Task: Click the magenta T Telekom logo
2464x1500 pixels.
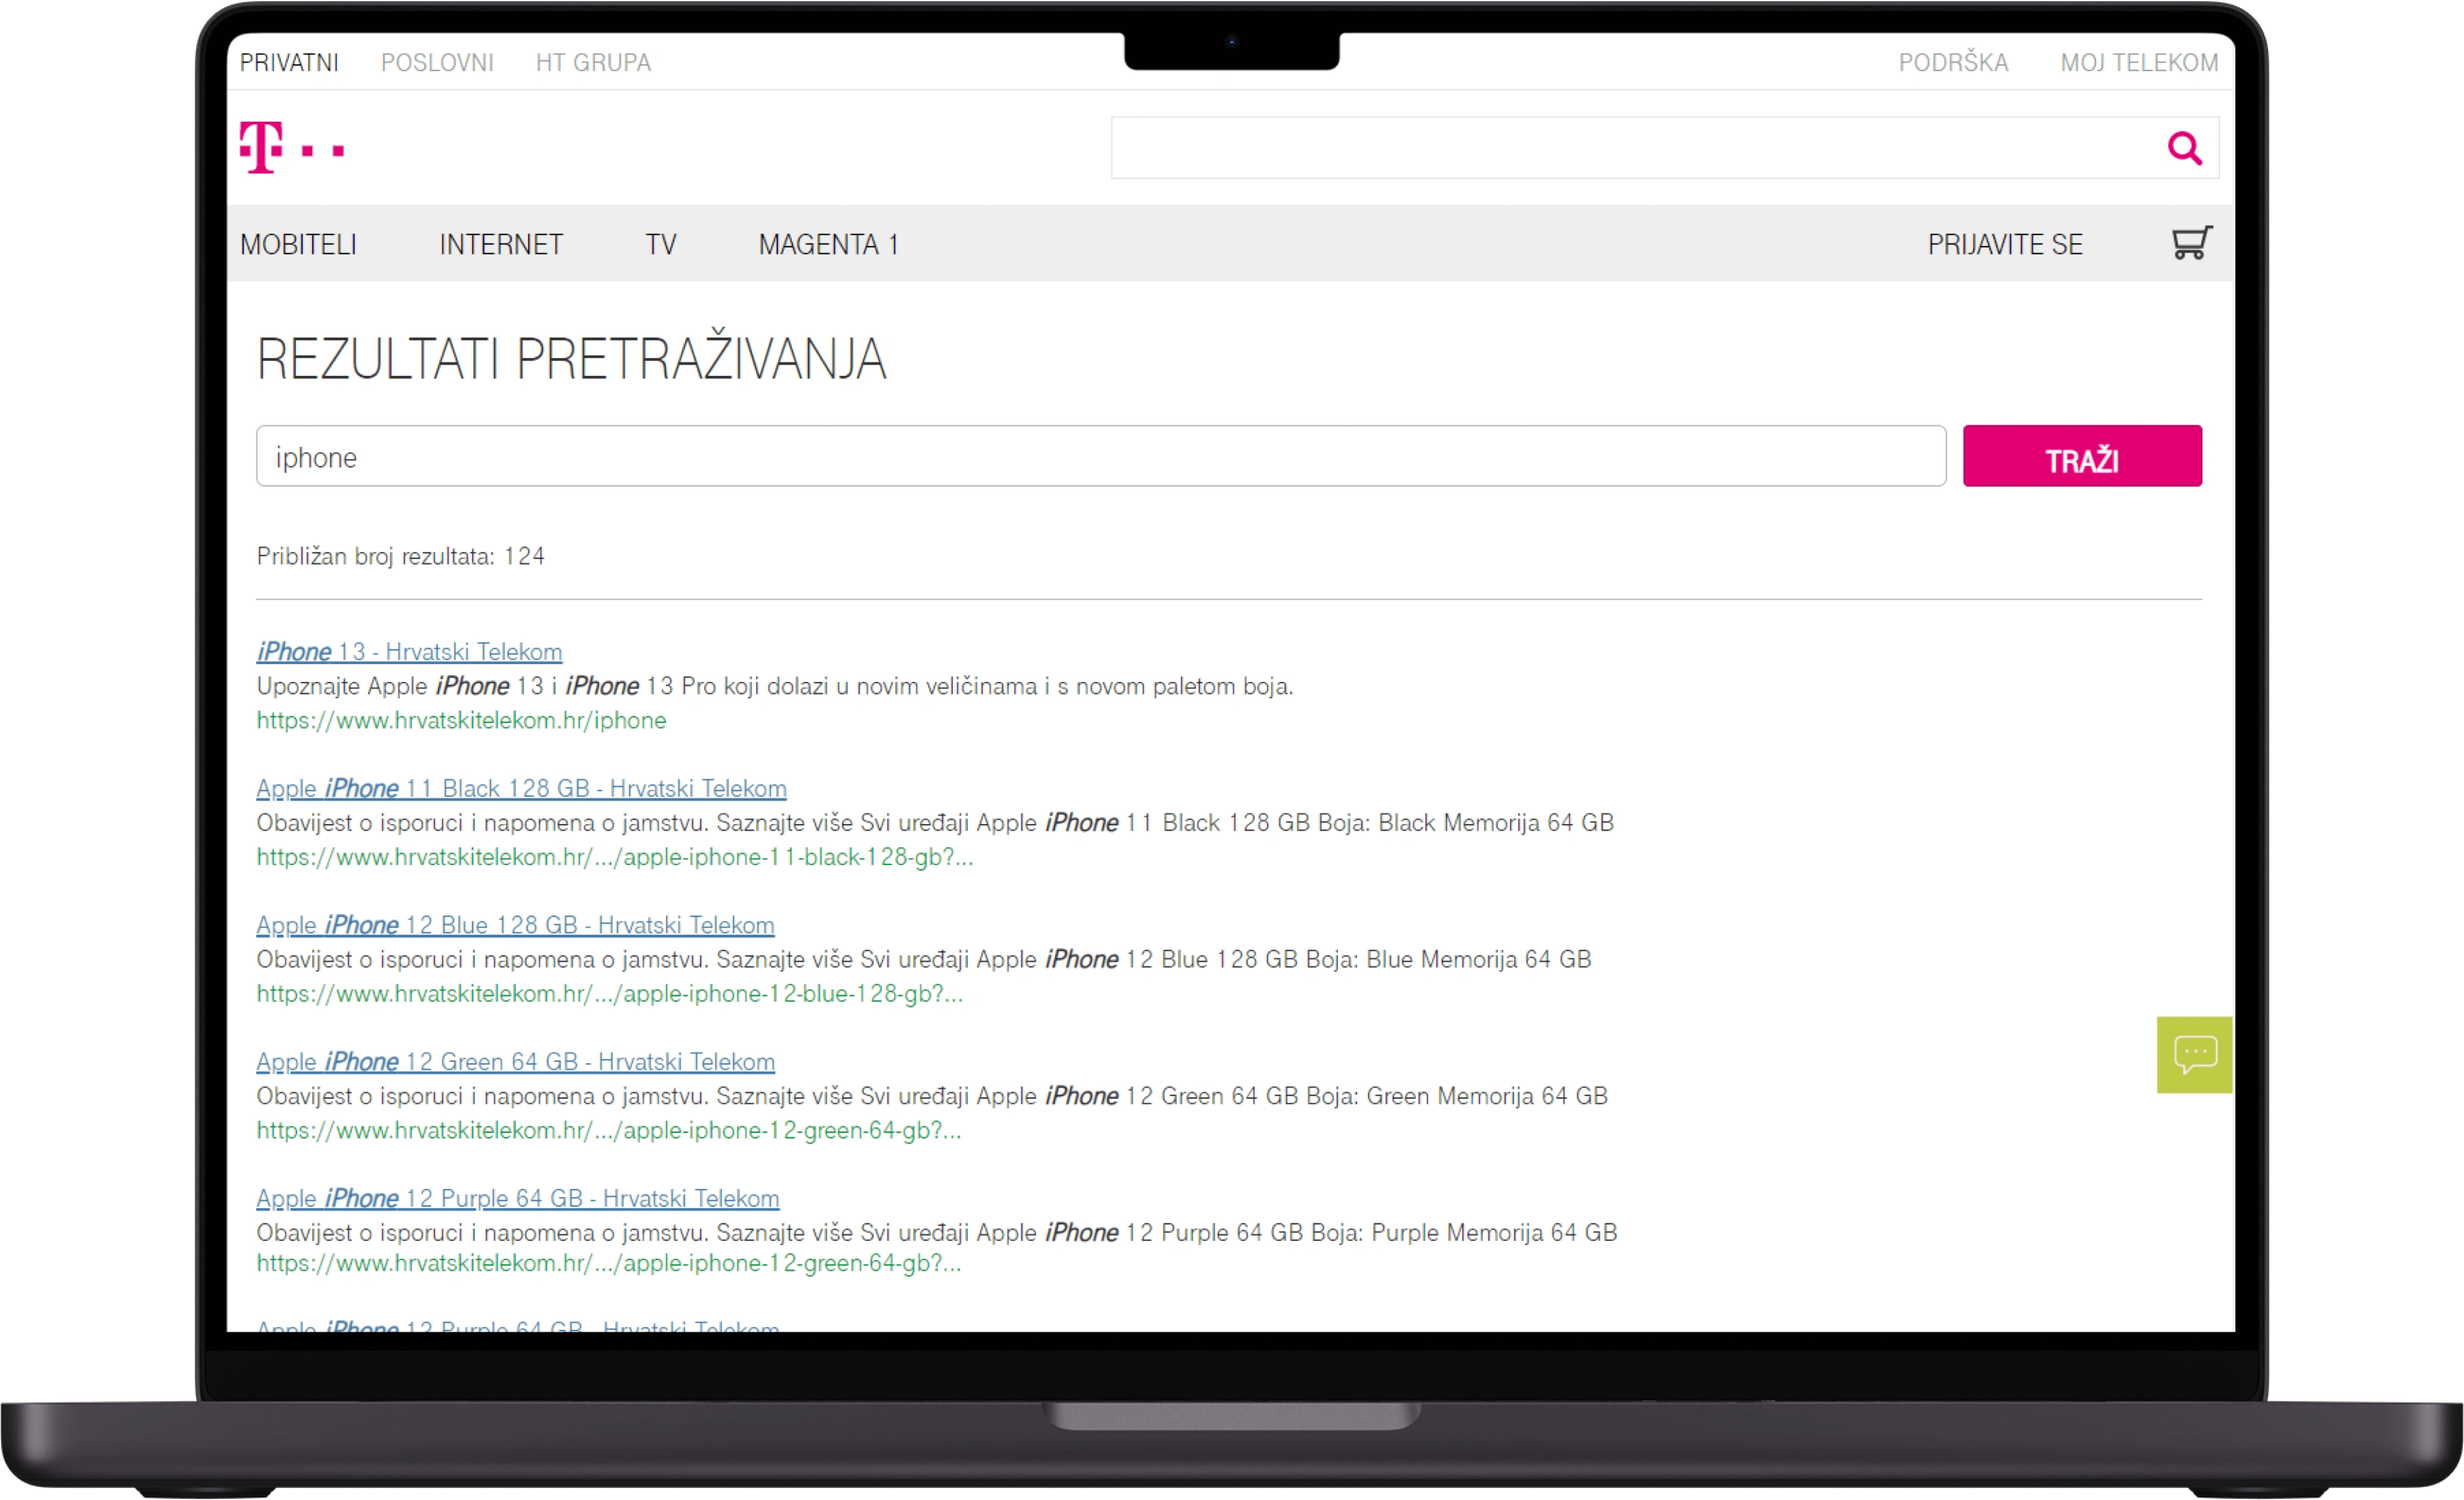Action: 292,148
